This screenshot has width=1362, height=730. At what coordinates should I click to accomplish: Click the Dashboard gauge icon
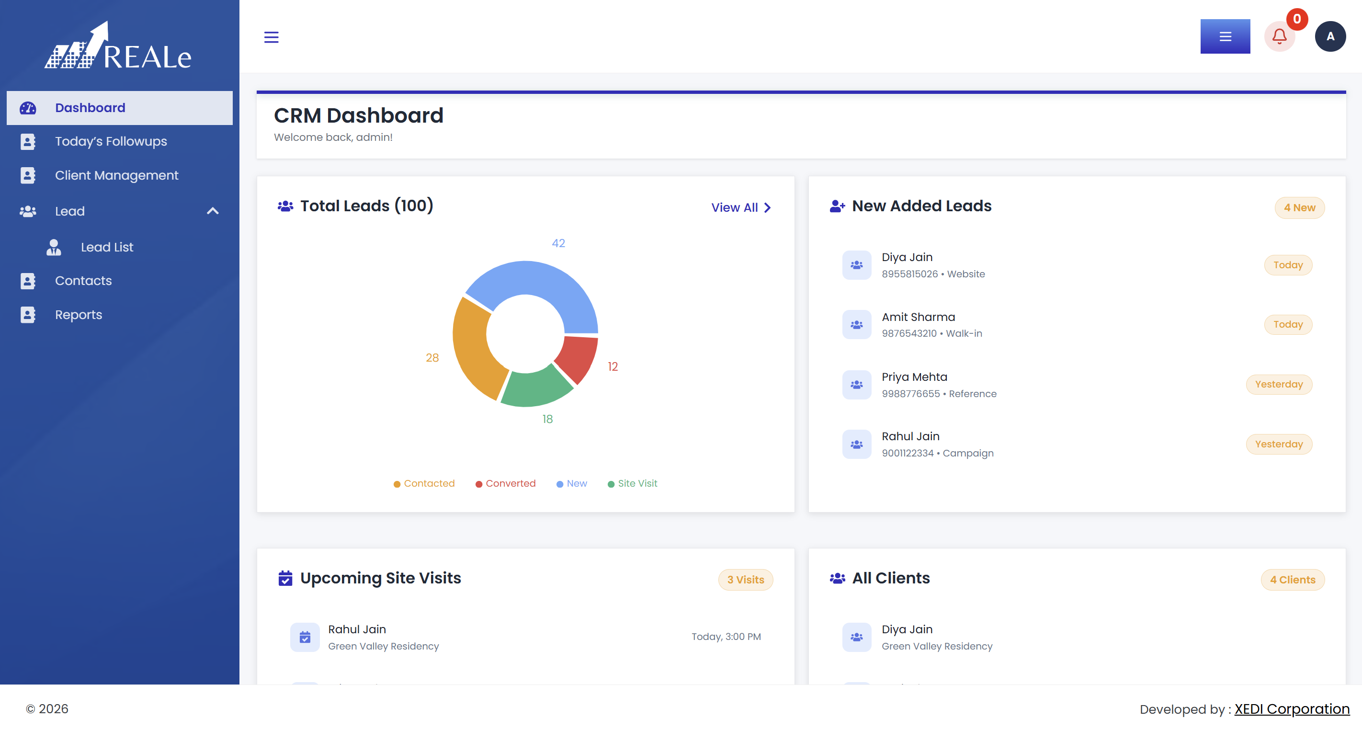[27, 108]
